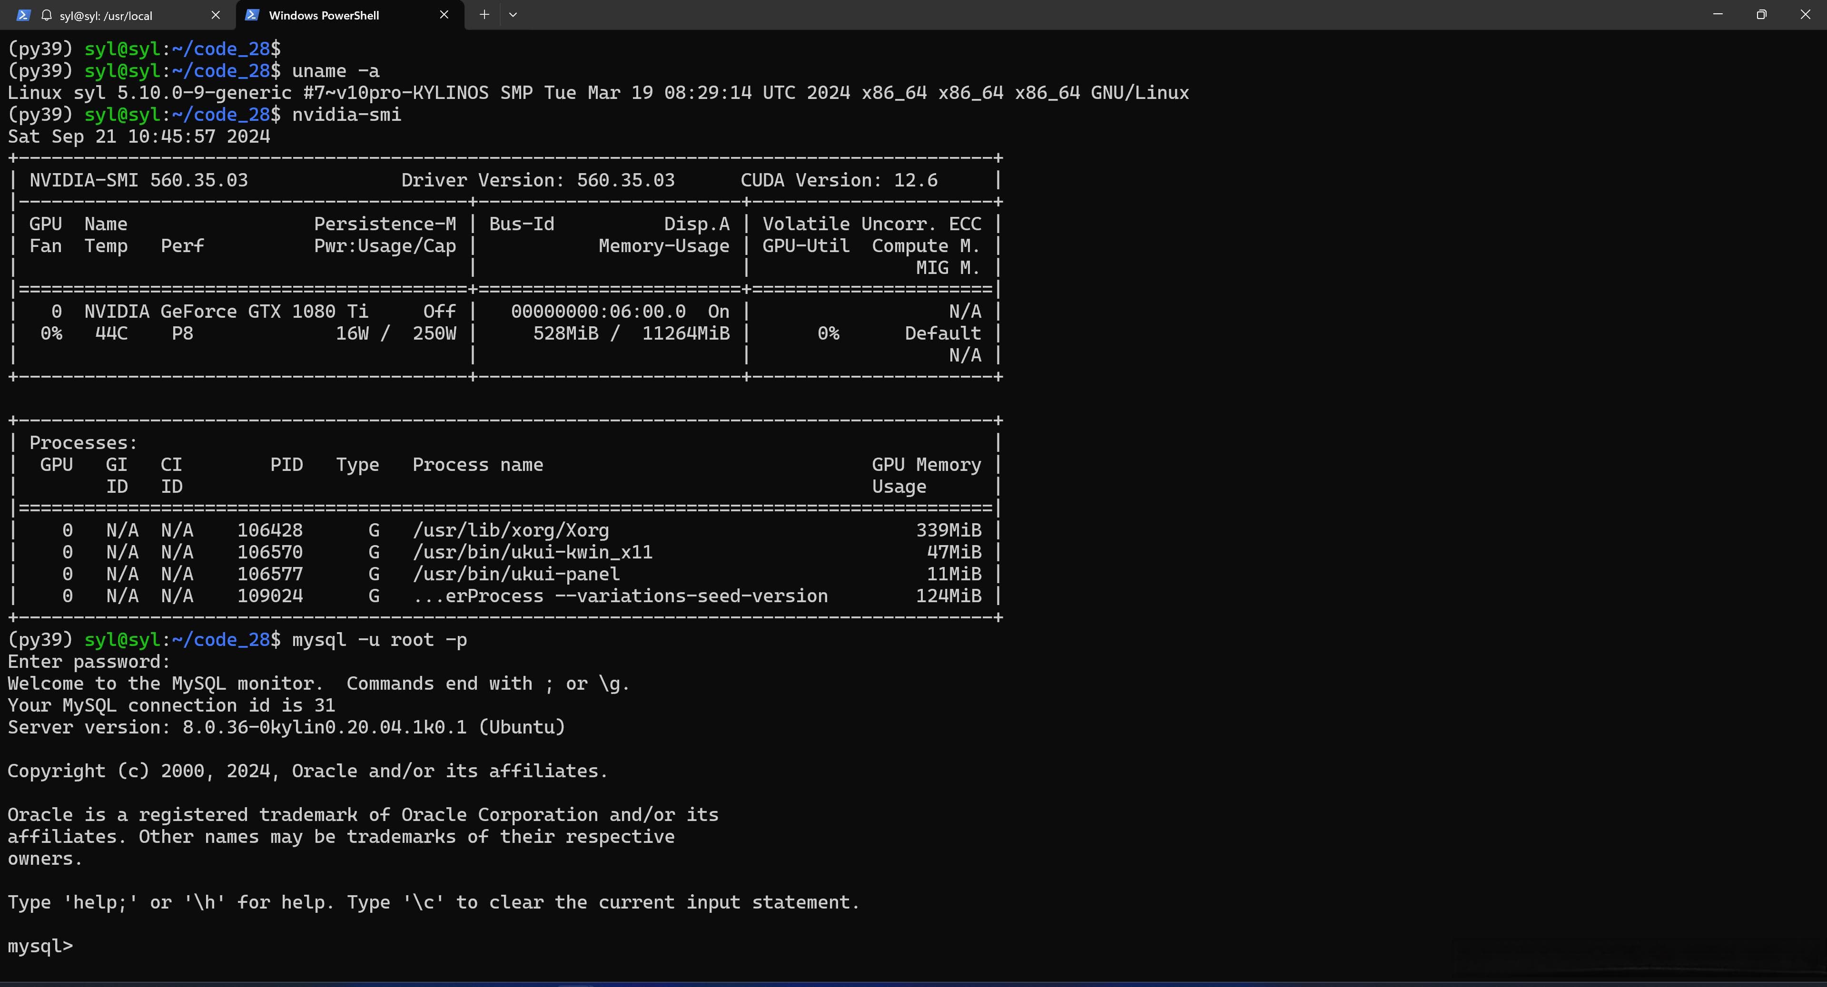Screen dimensions: 1827x987
Task: Close the terminal window
Action: click(x=1805, y=14)
